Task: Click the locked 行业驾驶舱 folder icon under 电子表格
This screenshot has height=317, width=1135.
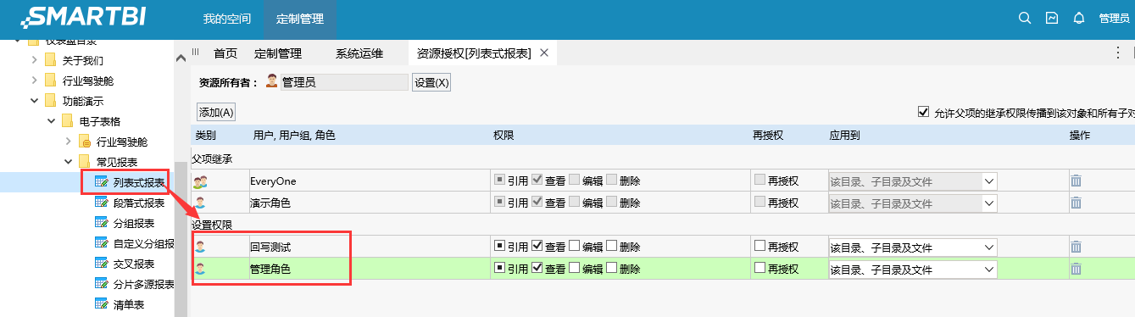Action: [x=85, y=142]
